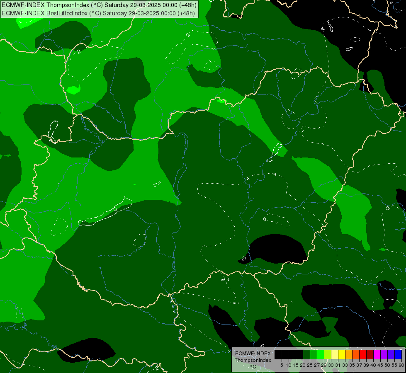Click the legend tick value 37
406x373 pixels.
(360, 365)
